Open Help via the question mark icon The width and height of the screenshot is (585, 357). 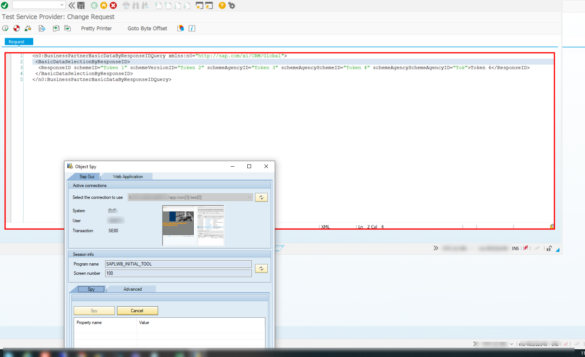click(222, 6)
